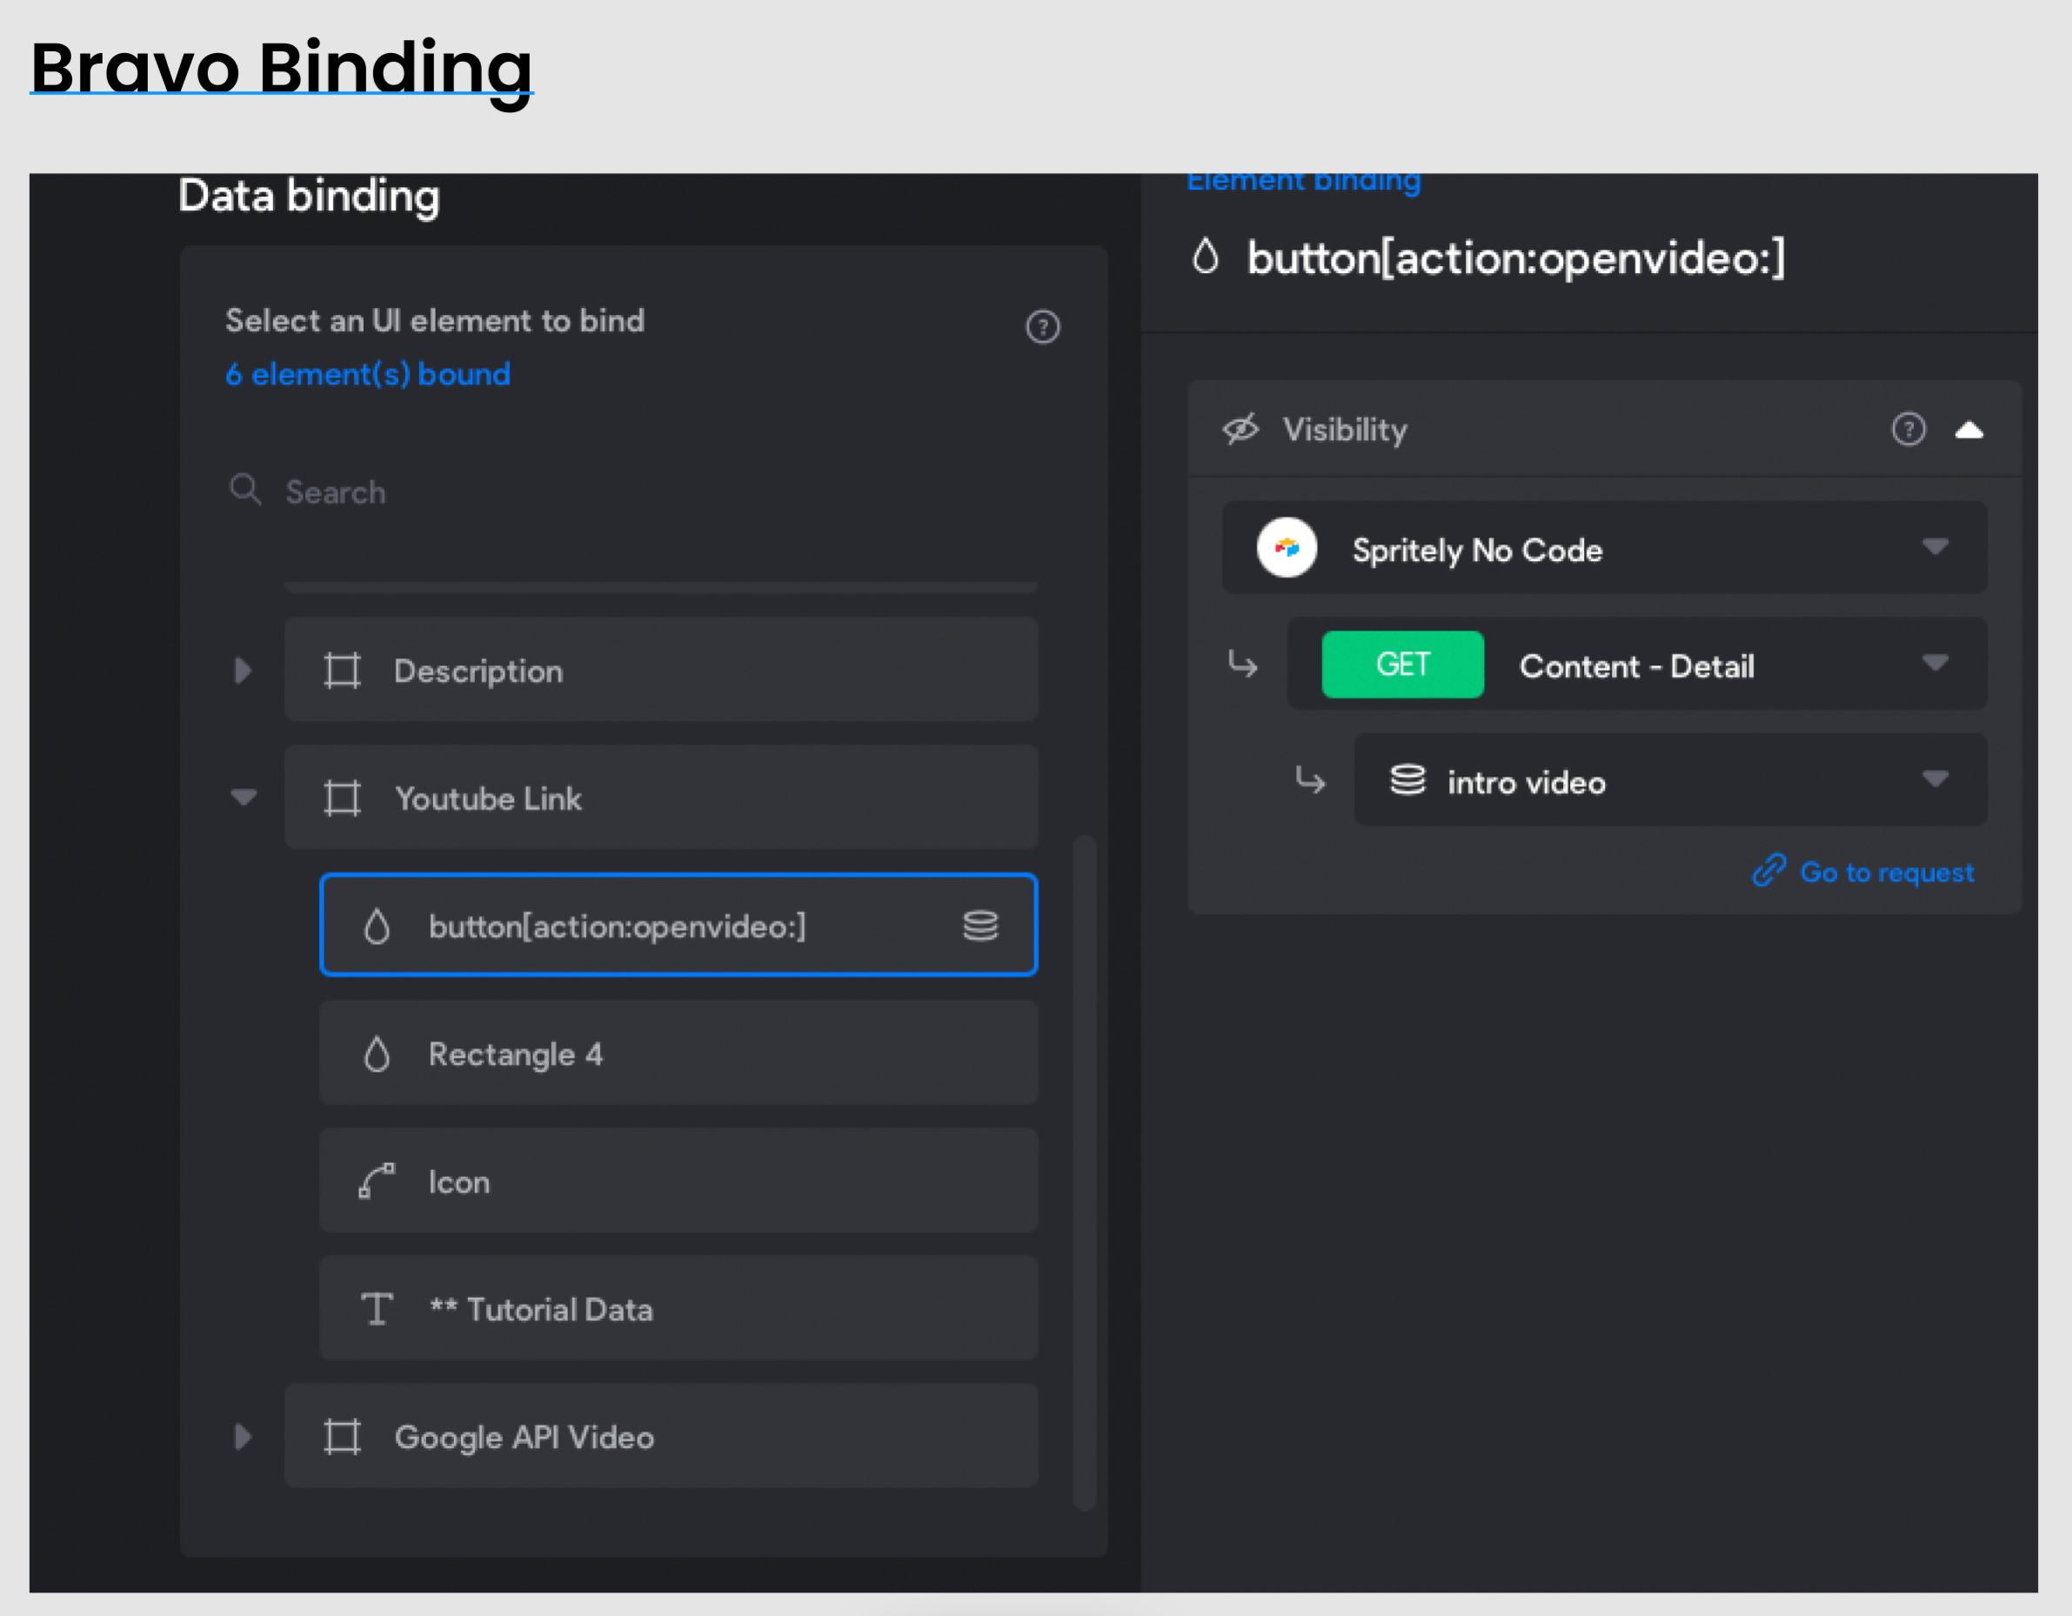This screenshot has width=2072, height=1616.
Task: Select the Google API Video row
Action: [x=660, y=1436]
